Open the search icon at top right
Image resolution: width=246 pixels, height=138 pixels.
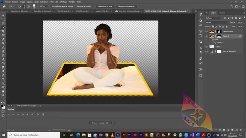point(231,7)
